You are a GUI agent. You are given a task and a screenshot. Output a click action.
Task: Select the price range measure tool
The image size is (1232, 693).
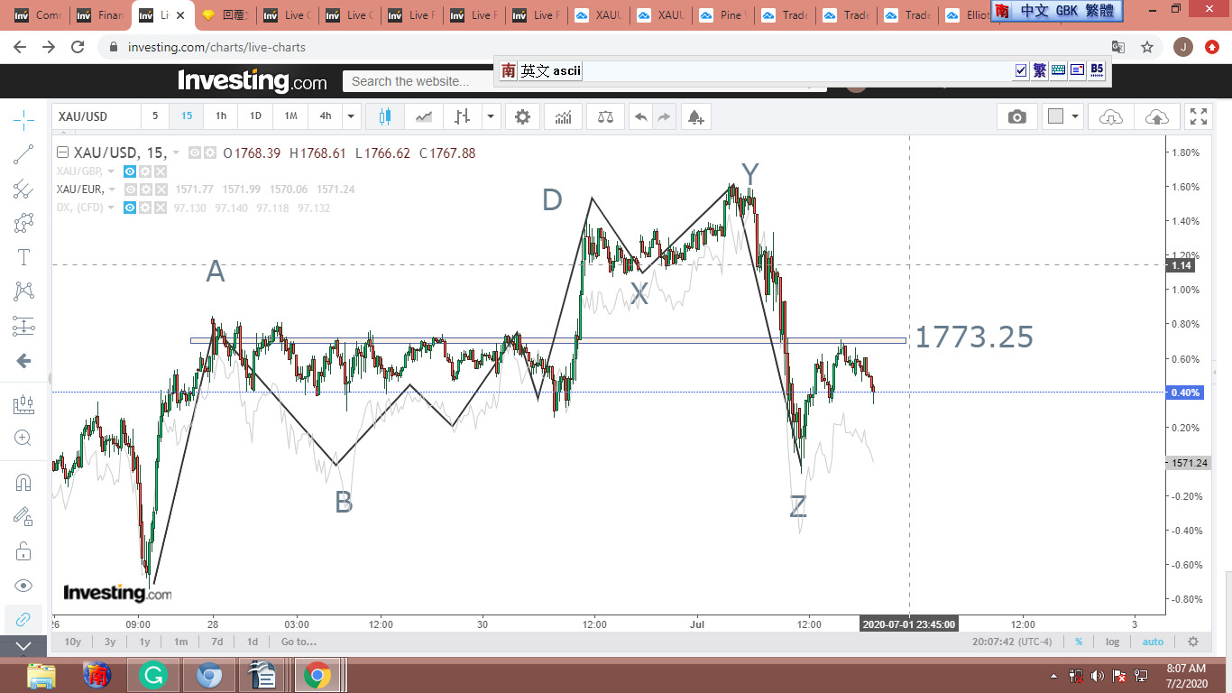(x=24, y=405)
